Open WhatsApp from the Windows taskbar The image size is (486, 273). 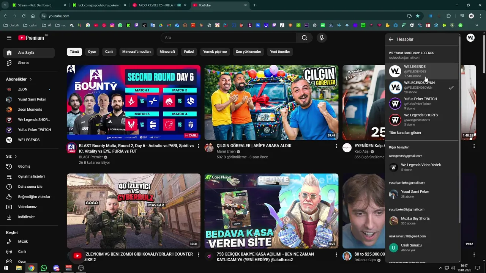pos(44,268)
